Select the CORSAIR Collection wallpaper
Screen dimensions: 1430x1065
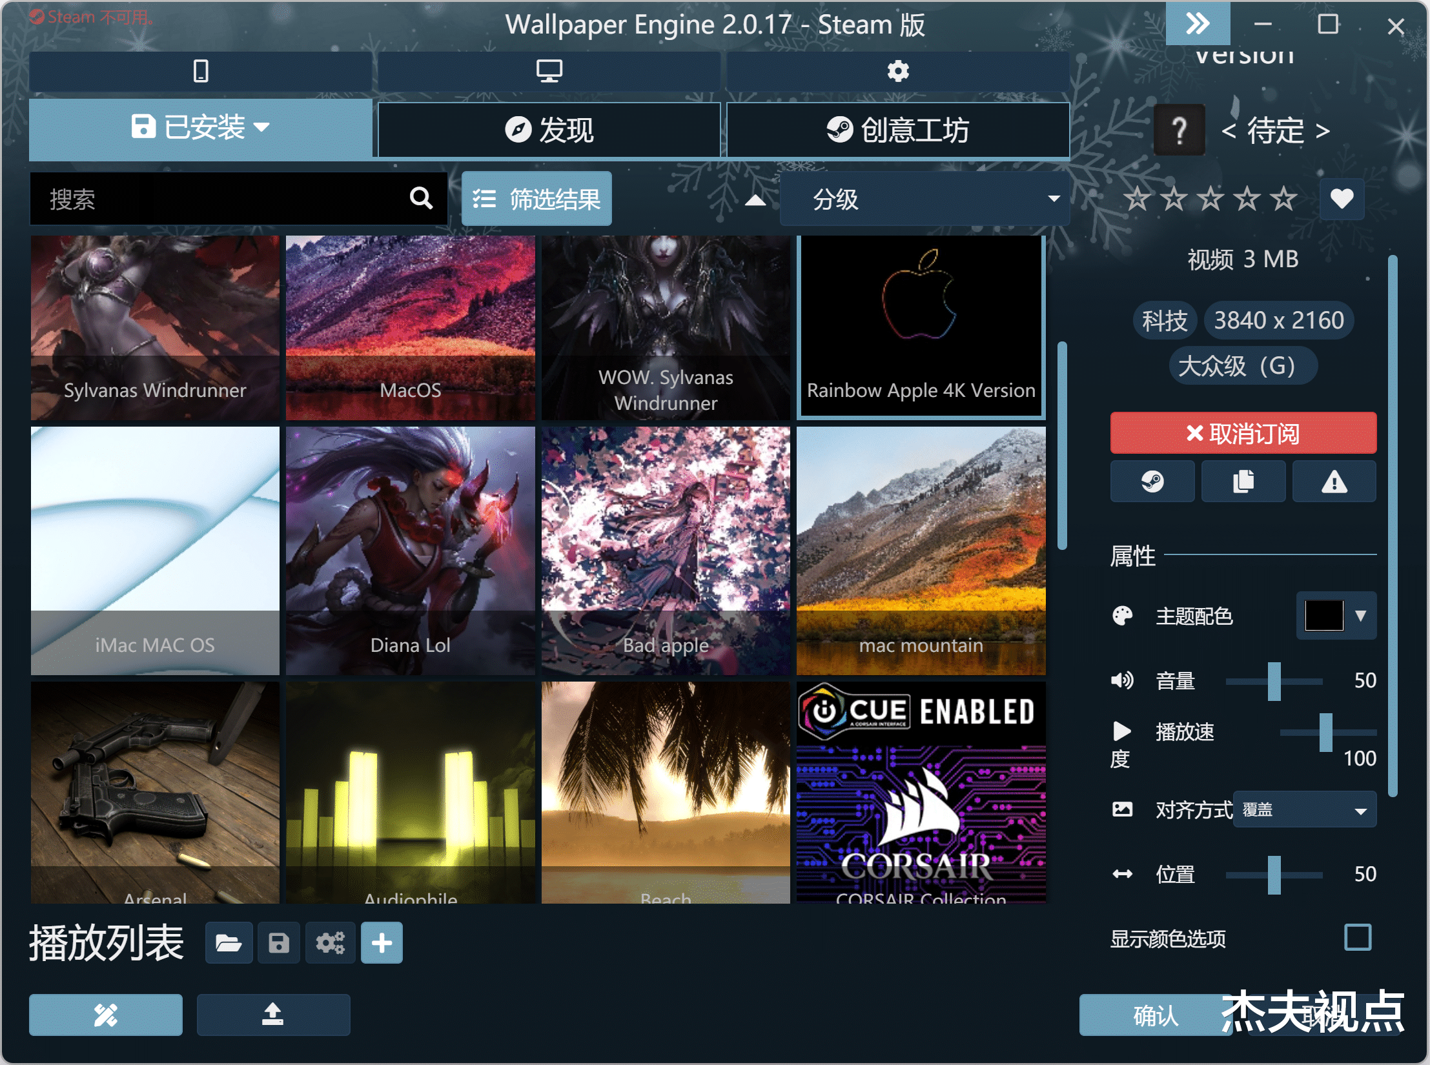[x=921, y=793]
